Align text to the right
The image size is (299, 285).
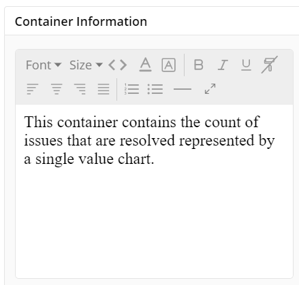point(80,89)
